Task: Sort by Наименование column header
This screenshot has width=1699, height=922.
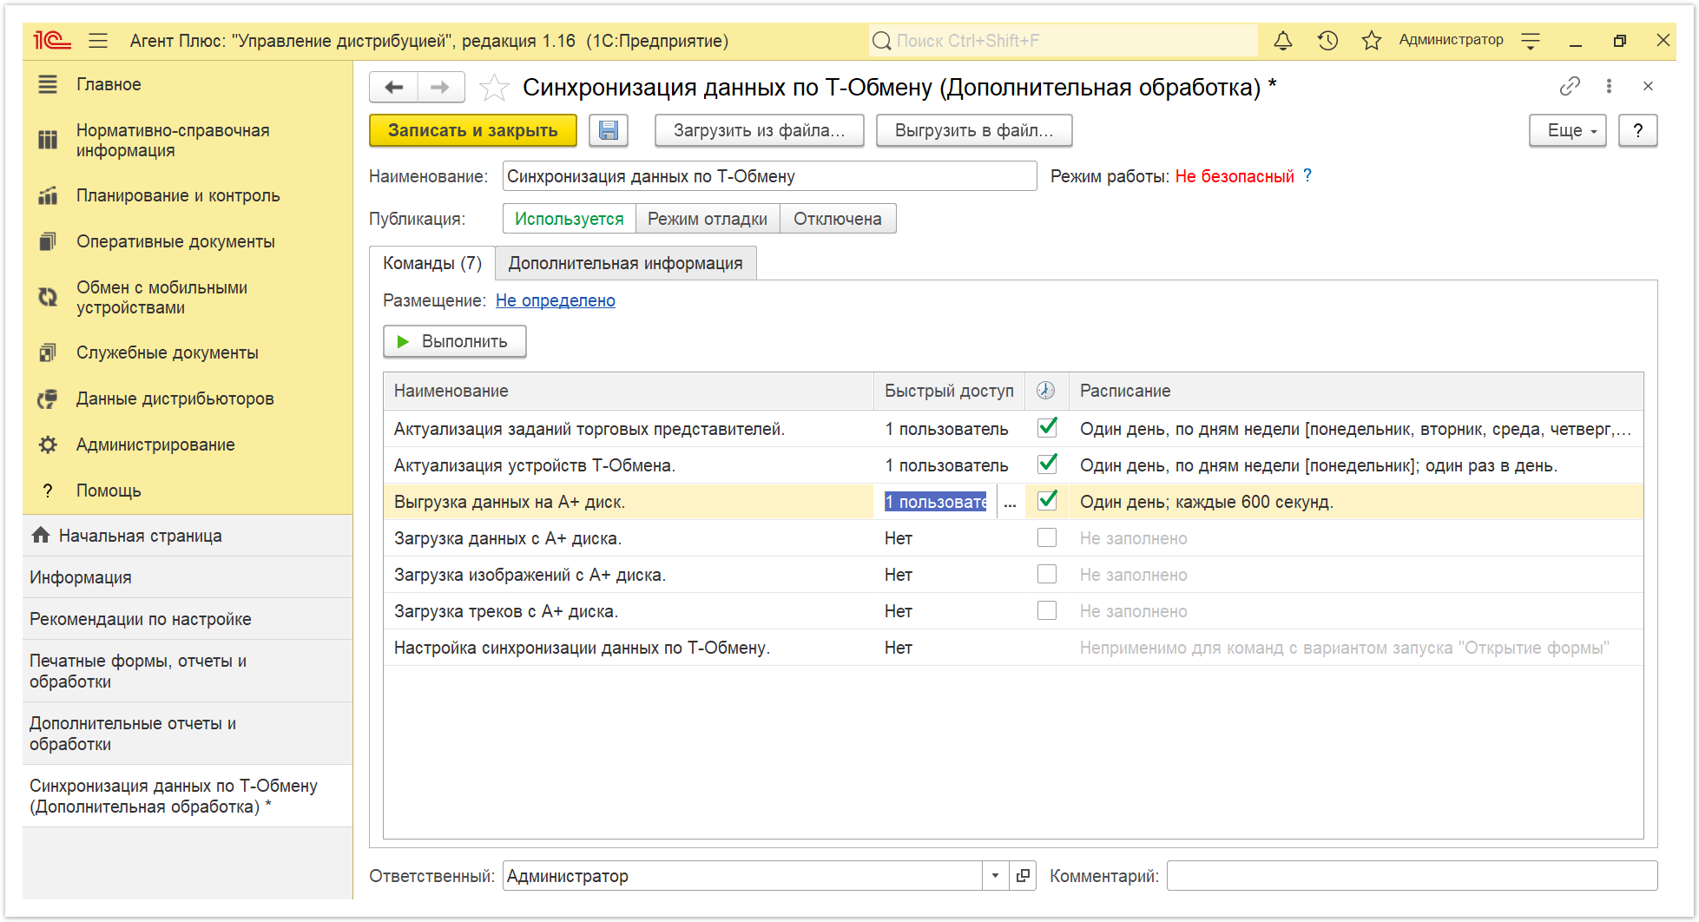Action: [629, 391]
